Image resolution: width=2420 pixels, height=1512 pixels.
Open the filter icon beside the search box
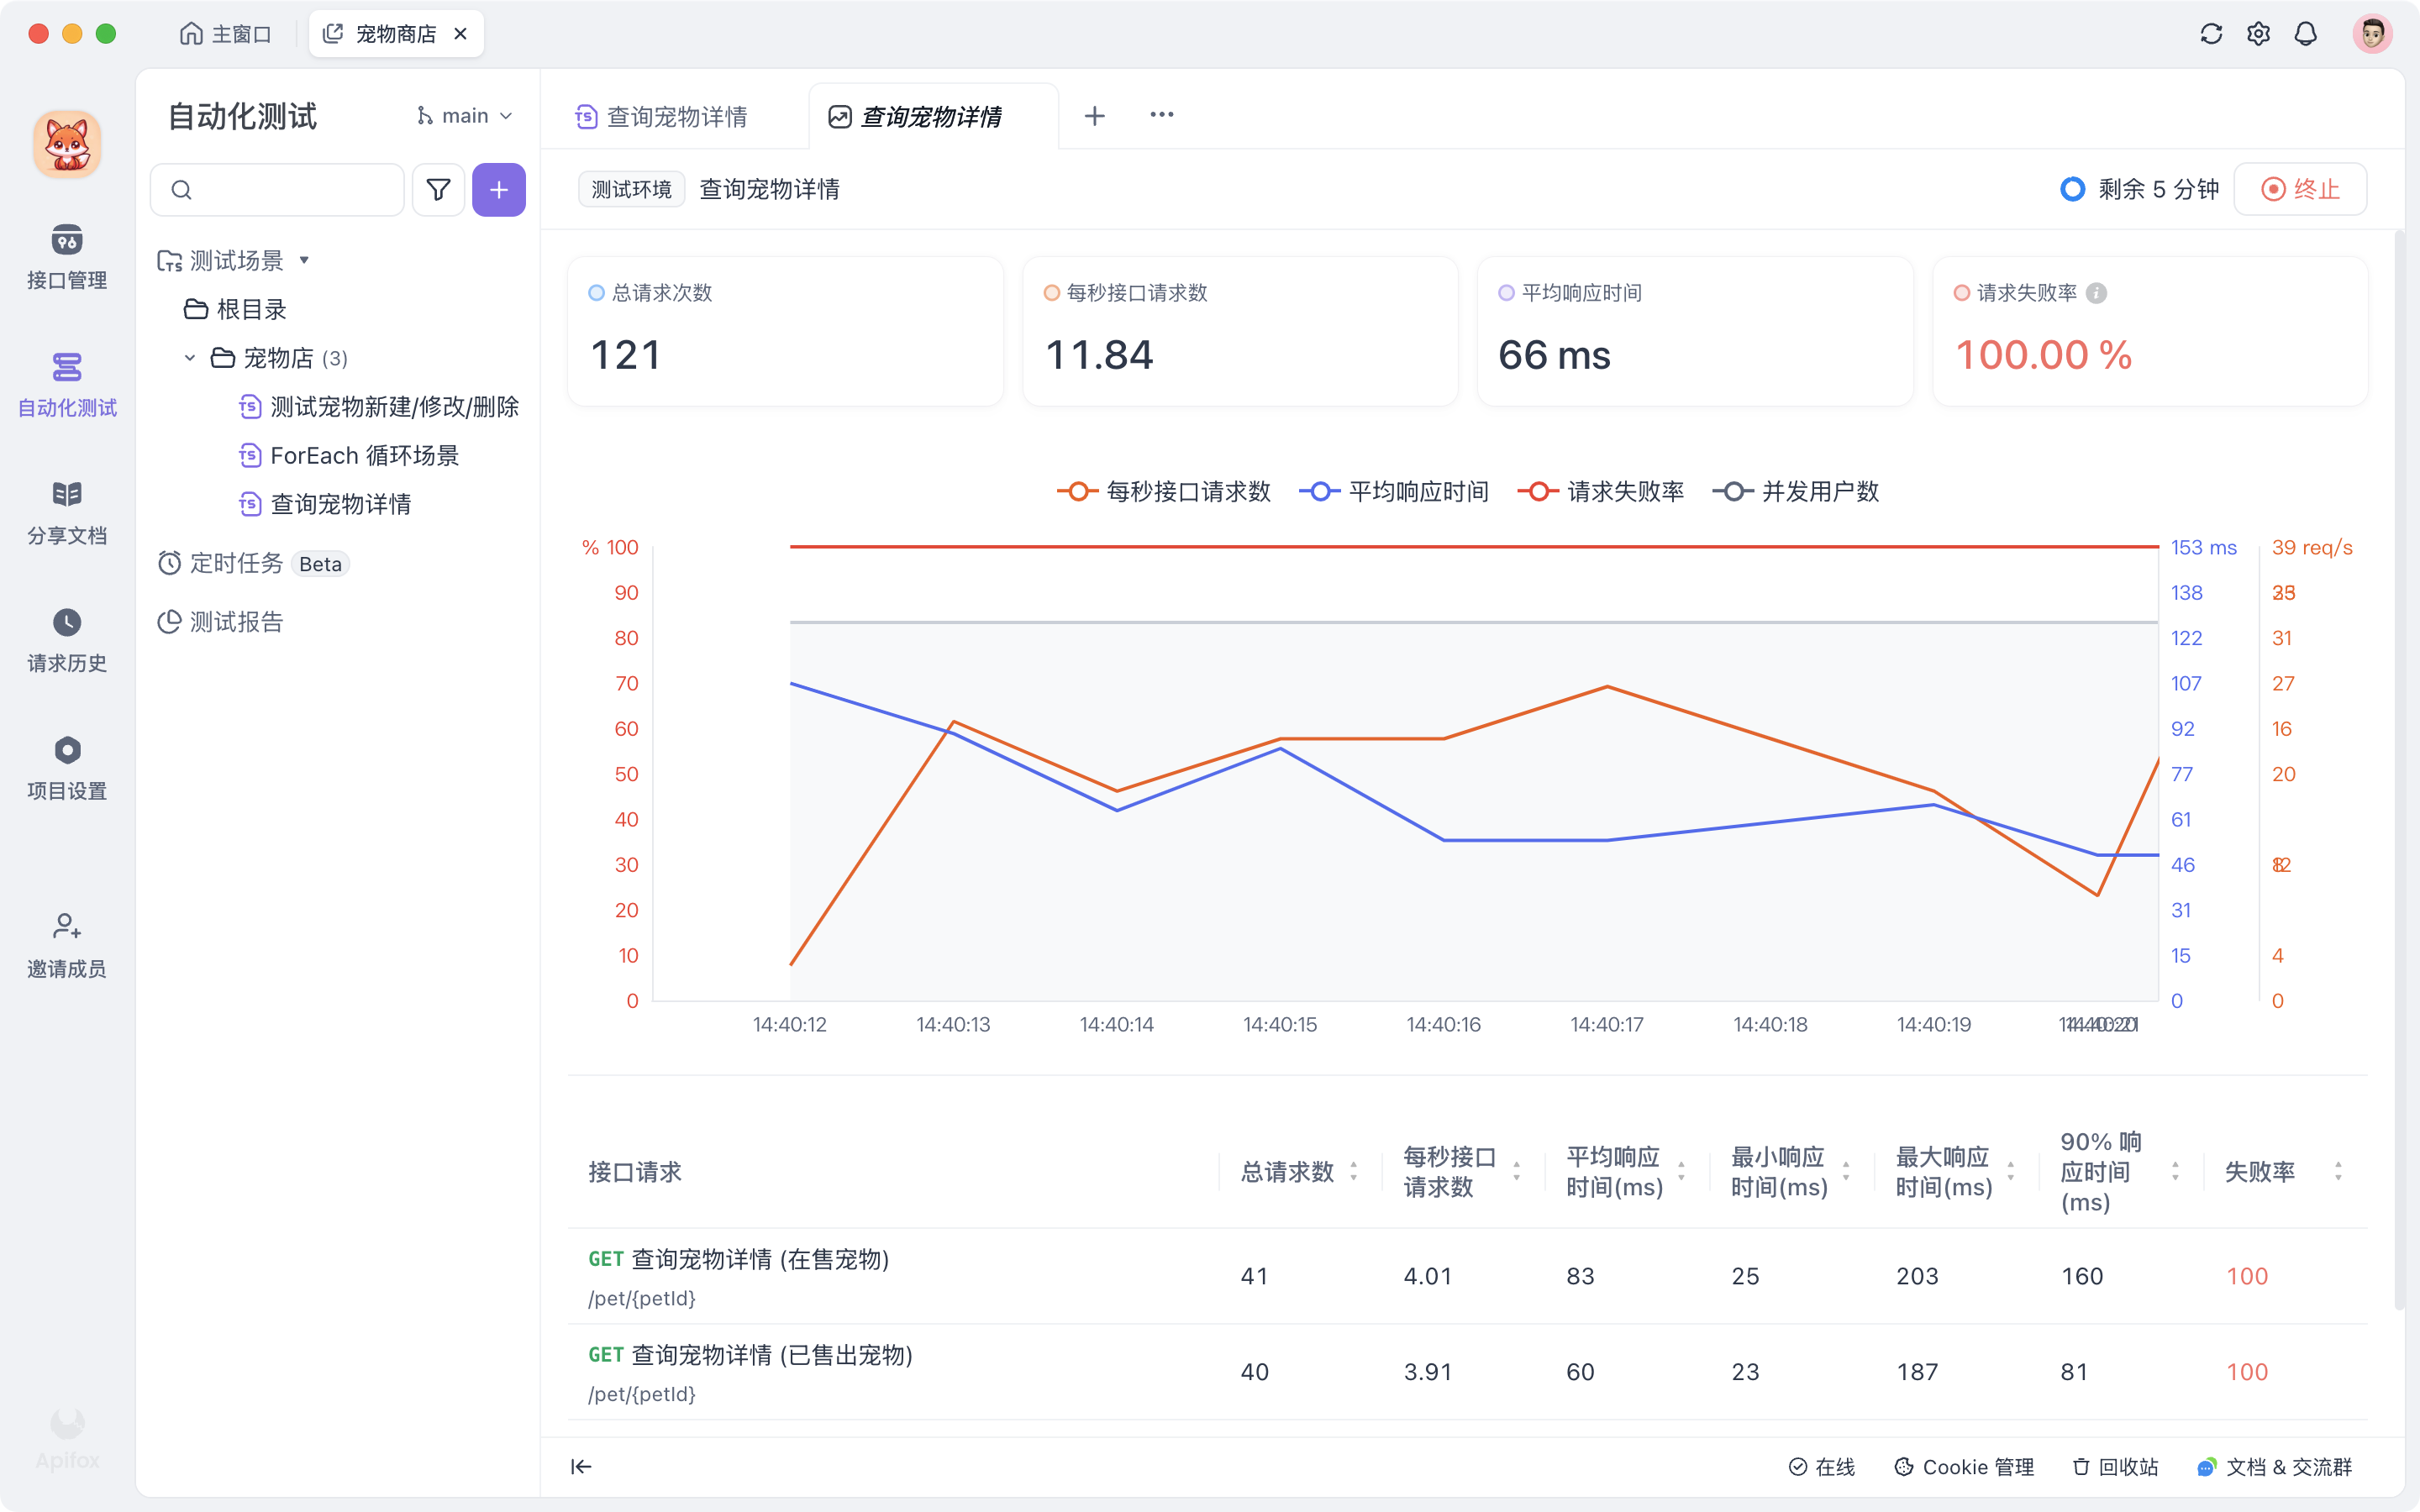point(437,189)
